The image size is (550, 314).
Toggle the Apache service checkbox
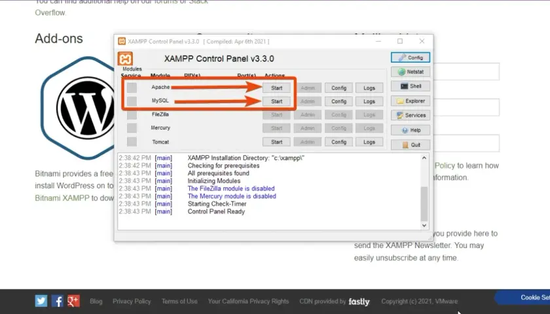tap(132, 88)
